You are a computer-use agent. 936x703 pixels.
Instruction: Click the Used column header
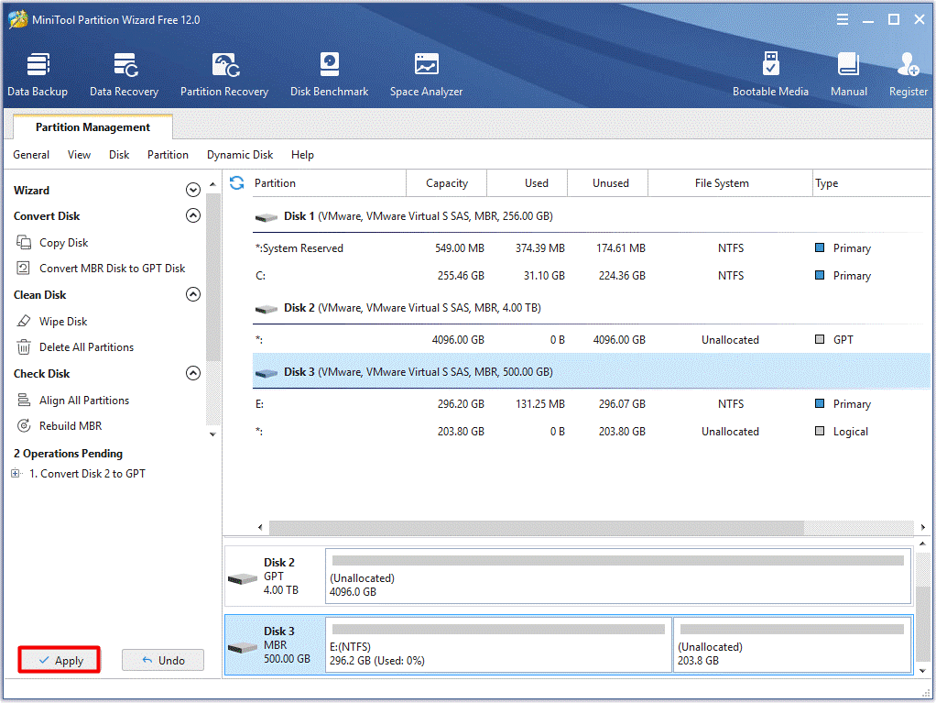coord(528,183)
